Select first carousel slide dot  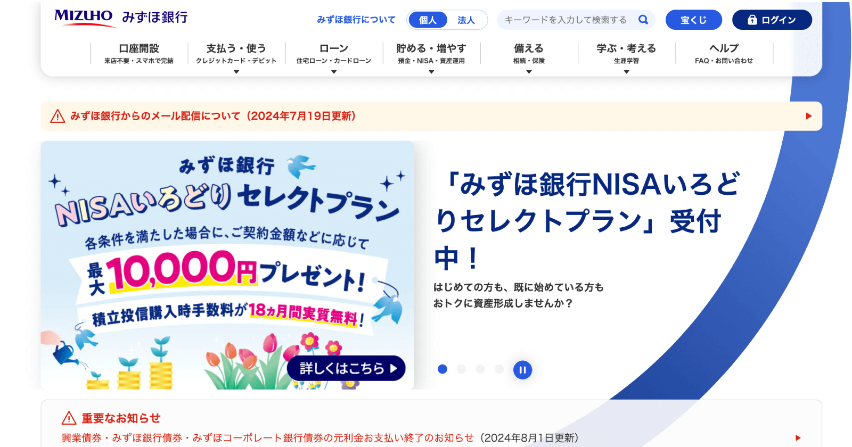442,369
